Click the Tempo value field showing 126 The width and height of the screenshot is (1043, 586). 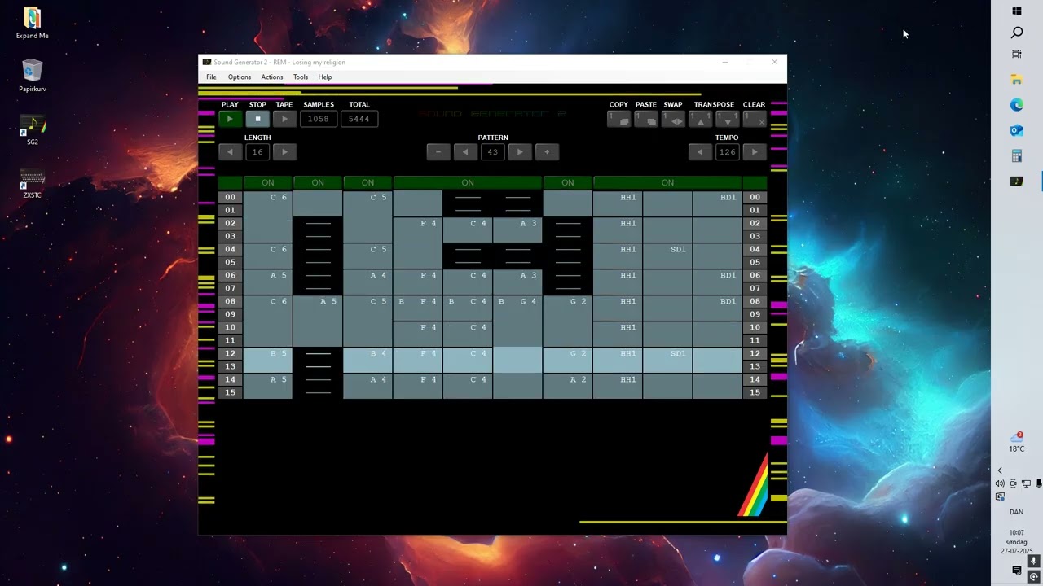(727, 151)
